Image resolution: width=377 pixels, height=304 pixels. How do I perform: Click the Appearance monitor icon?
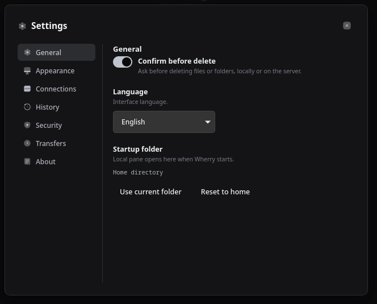tap(27, 70)
